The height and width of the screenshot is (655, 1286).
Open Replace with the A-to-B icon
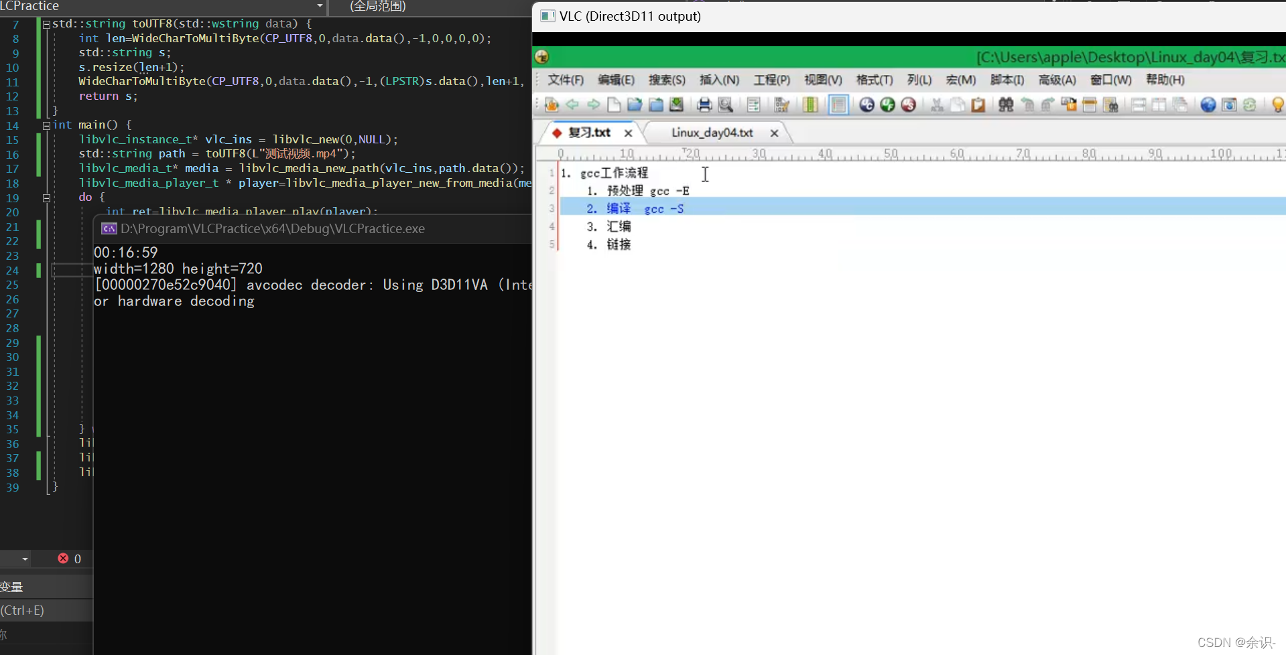pos(1069,104)
